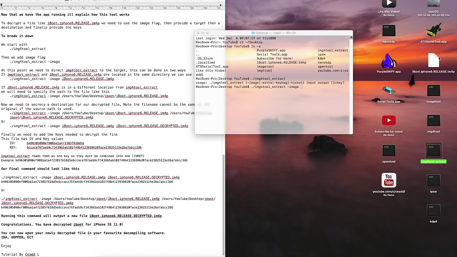457x257 pixels.
Task: Select the nanokdp executable on desktop
Action: [x=389, y=30]
